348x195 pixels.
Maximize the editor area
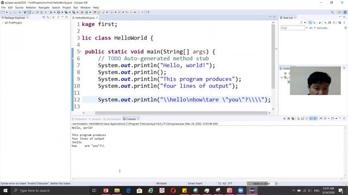tap(275, 17)
